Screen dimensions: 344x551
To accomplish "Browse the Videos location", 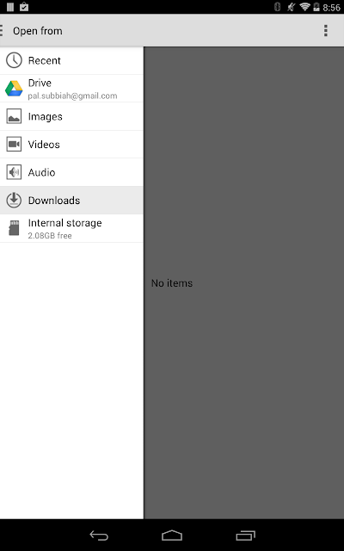I will [x=71, y=144].
